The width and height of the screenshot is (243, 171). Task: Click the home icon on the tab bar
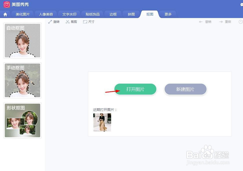click(x=5, y=14)
